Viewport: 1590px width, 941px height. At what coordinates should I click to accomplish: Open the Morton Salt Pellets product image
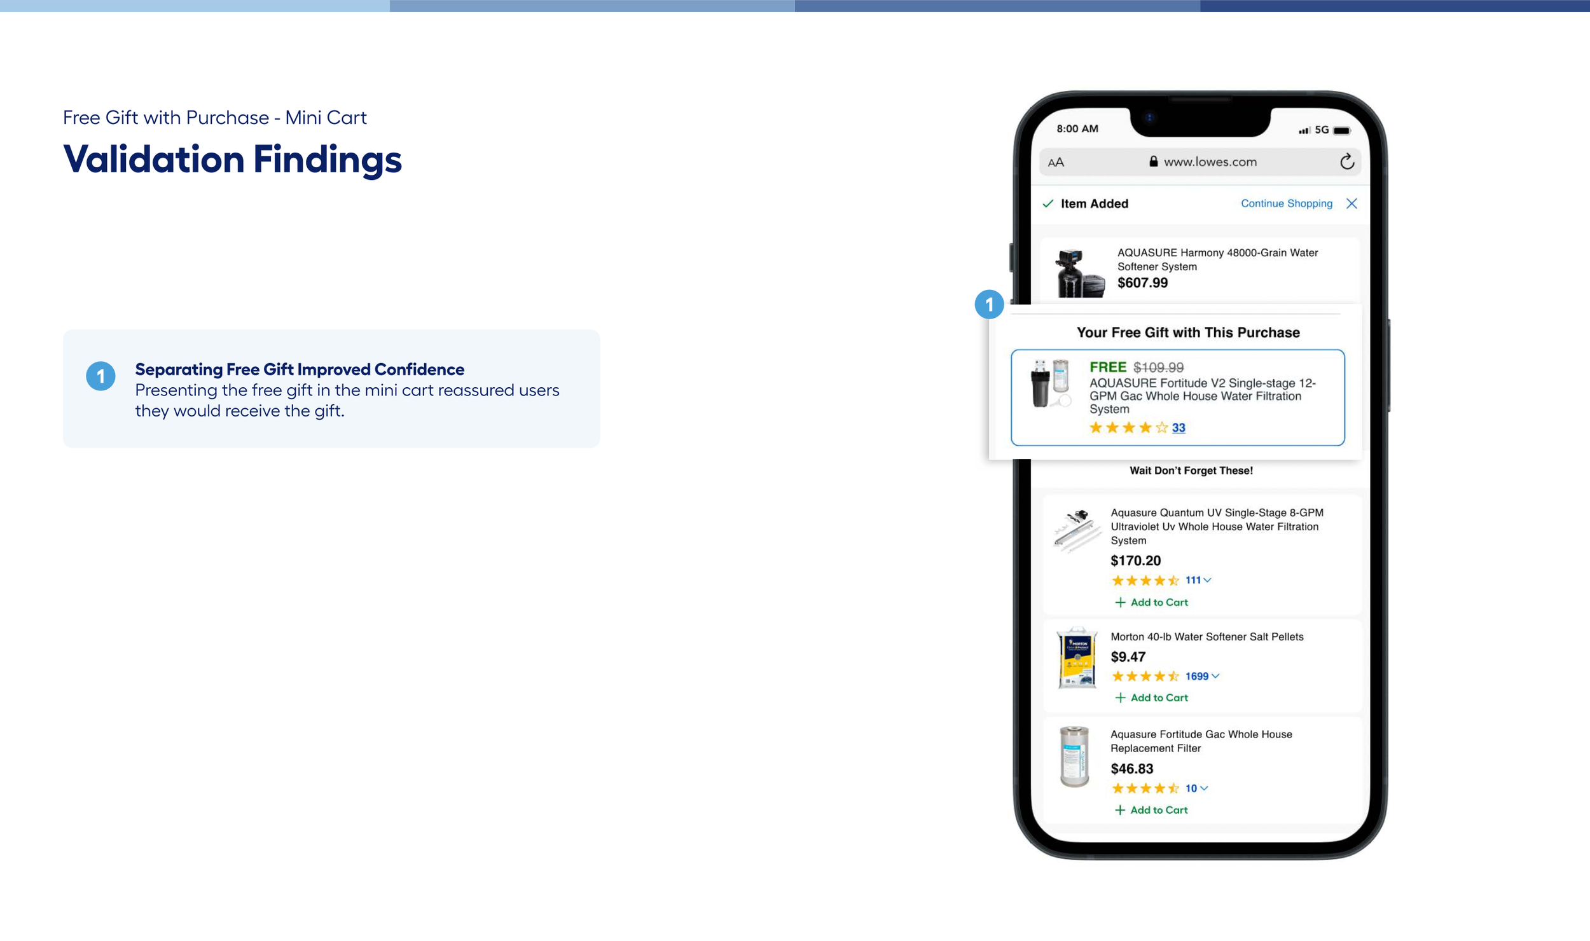point(1076,659)
